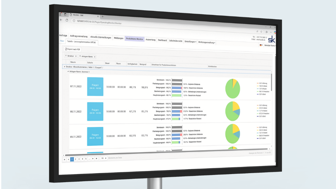Open the Filter link

coord(62,41)
